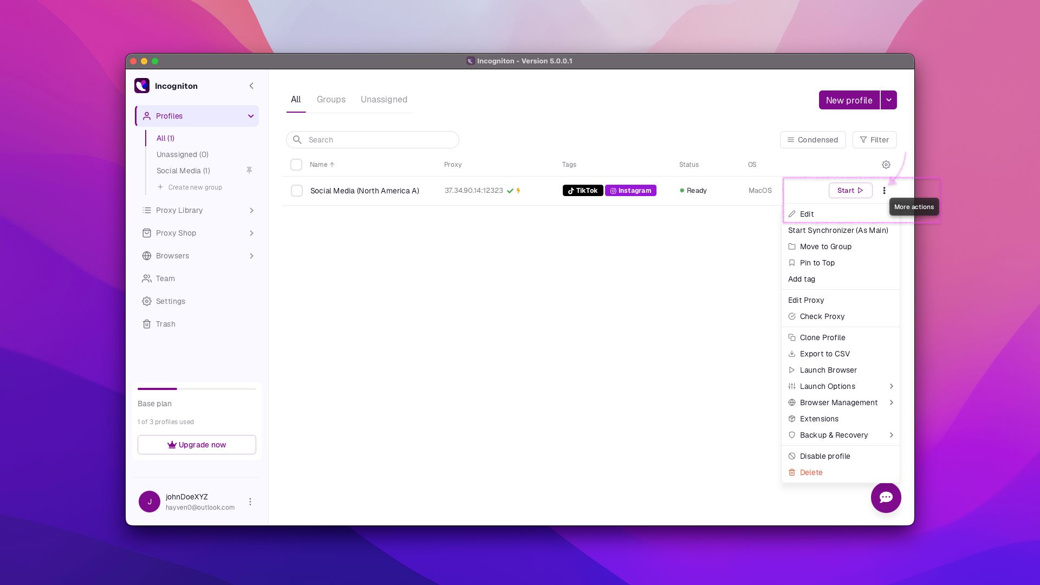This screenshot has width=1040, height=585.
Task: Click Create new group
Action: pos(190,187)
